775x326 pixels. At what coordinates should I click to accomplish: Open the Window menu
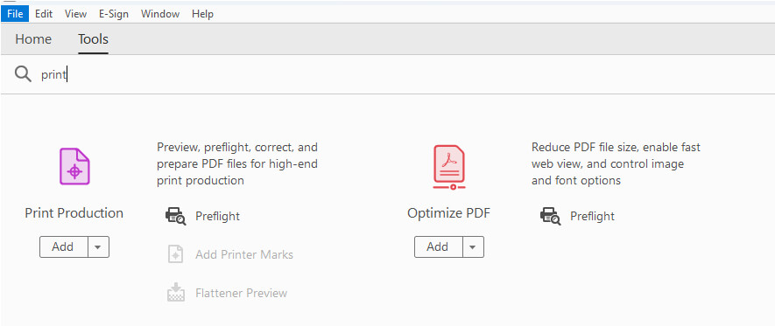click(159, 14)
